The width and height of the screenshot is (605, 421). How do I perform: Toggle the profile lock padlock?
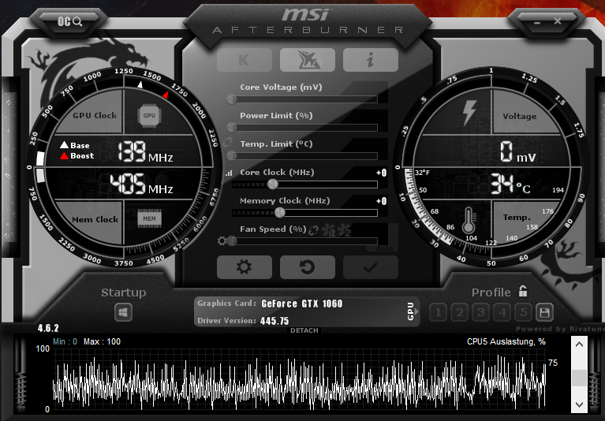click(x=523, y=291)
